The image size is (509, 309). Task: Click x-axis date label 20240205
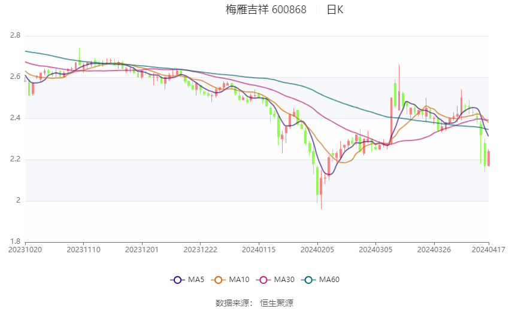[x=317, y=250]
